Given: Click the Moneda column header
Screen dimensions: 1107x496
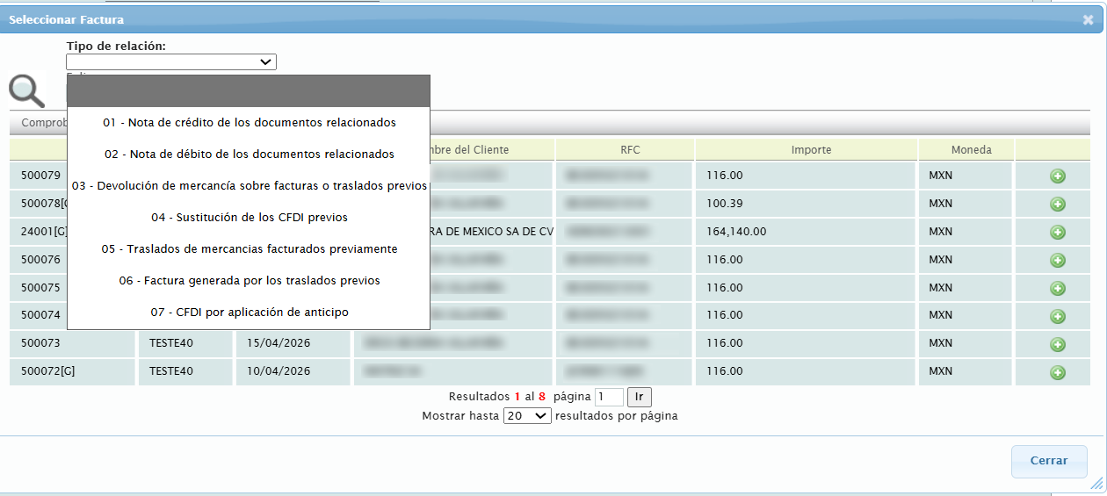Looking at the screenshot, I should click(966, 149).
